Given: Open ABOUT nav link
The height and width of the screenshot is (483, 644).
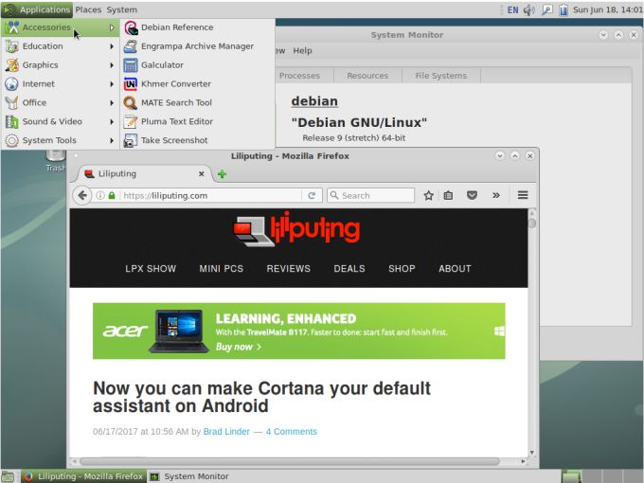Looking at the screenshot, I should (x=455, y=269).
